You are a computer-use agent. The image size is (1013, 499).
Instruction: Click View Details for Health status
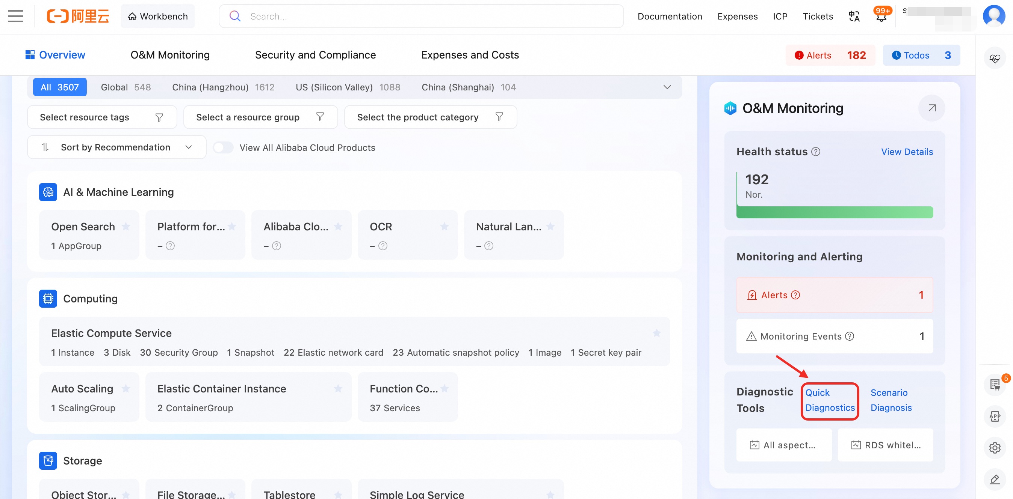[x=907, y=152]
